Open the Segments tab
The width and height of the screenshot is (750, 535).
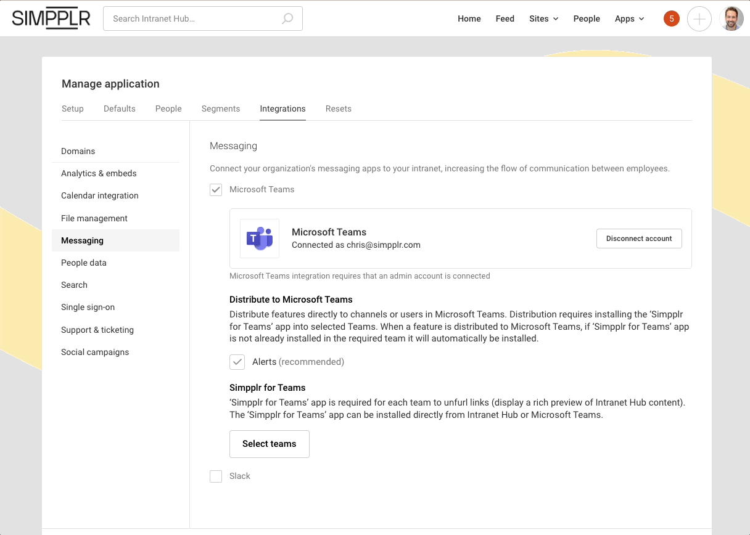220,108
